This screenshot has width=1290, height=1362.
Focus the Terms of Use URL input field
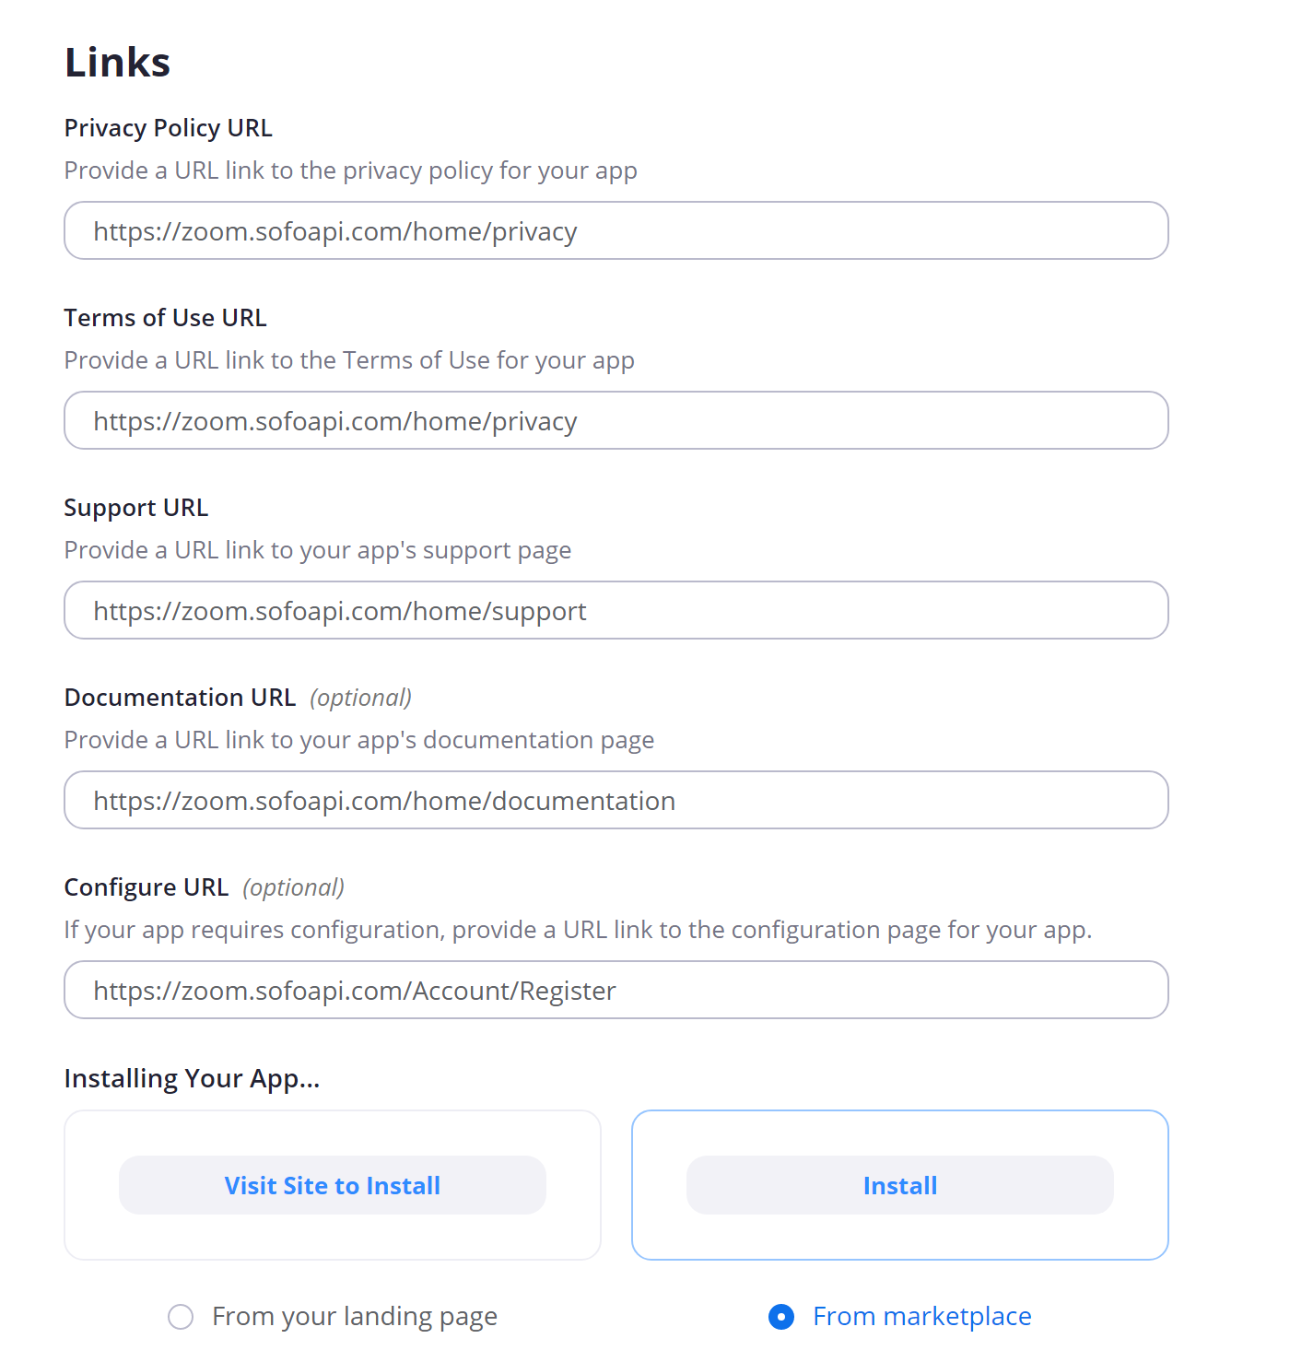click(x=616, y=420)
